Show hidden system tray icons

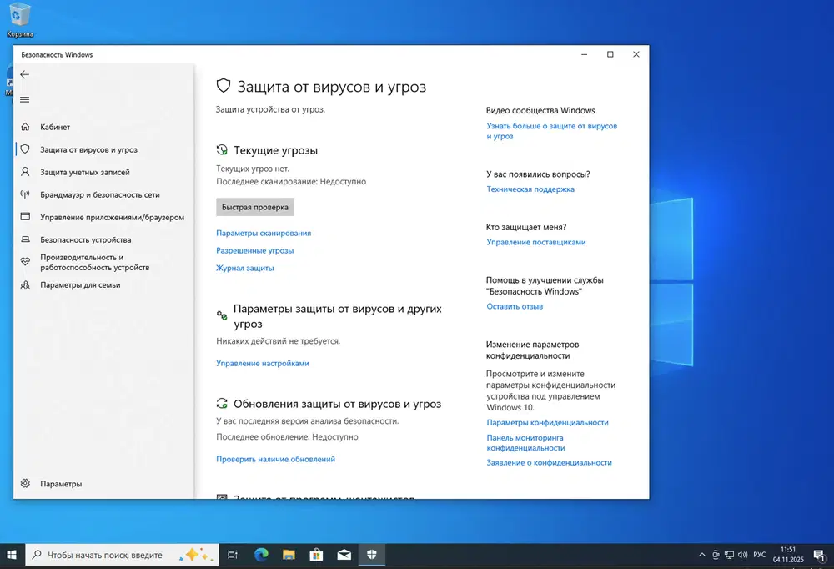click(702, 555)
